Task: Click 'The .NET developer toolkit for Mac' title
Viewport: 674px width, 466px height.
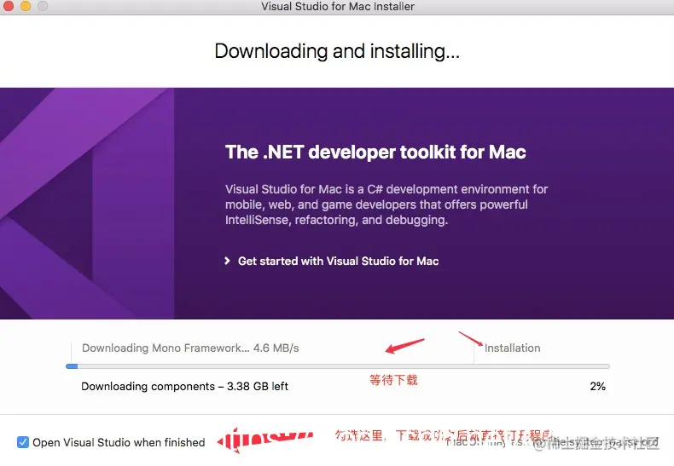Action: click(375, 152)
